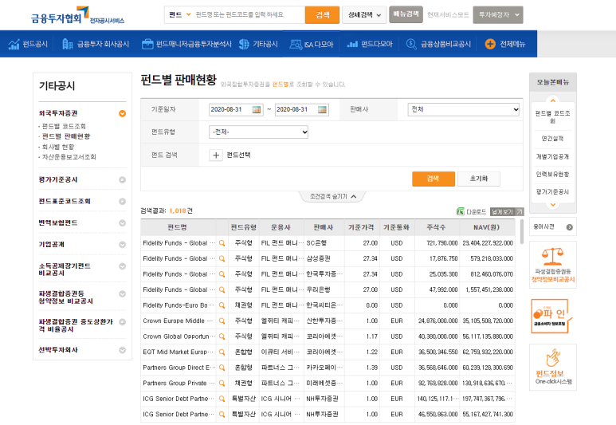616x425 pixels.
Task: Open detail magnifier for 우리은행 row
Action: click(x=222, y=289)
